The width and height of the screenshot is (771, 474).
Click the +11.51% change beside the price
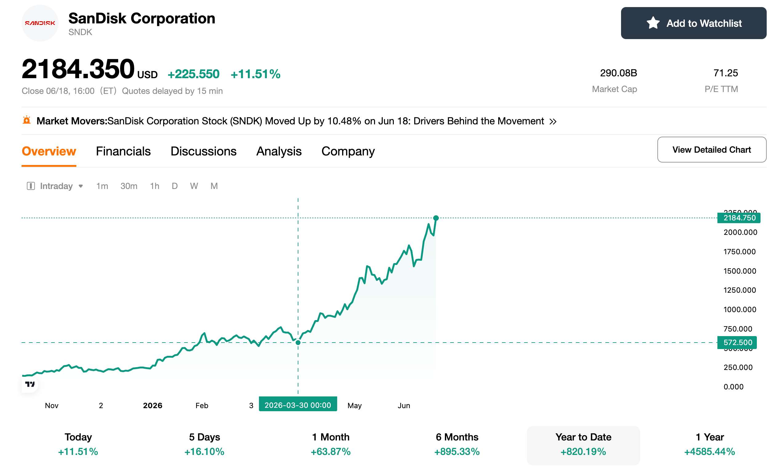click(x=256, y=74)
